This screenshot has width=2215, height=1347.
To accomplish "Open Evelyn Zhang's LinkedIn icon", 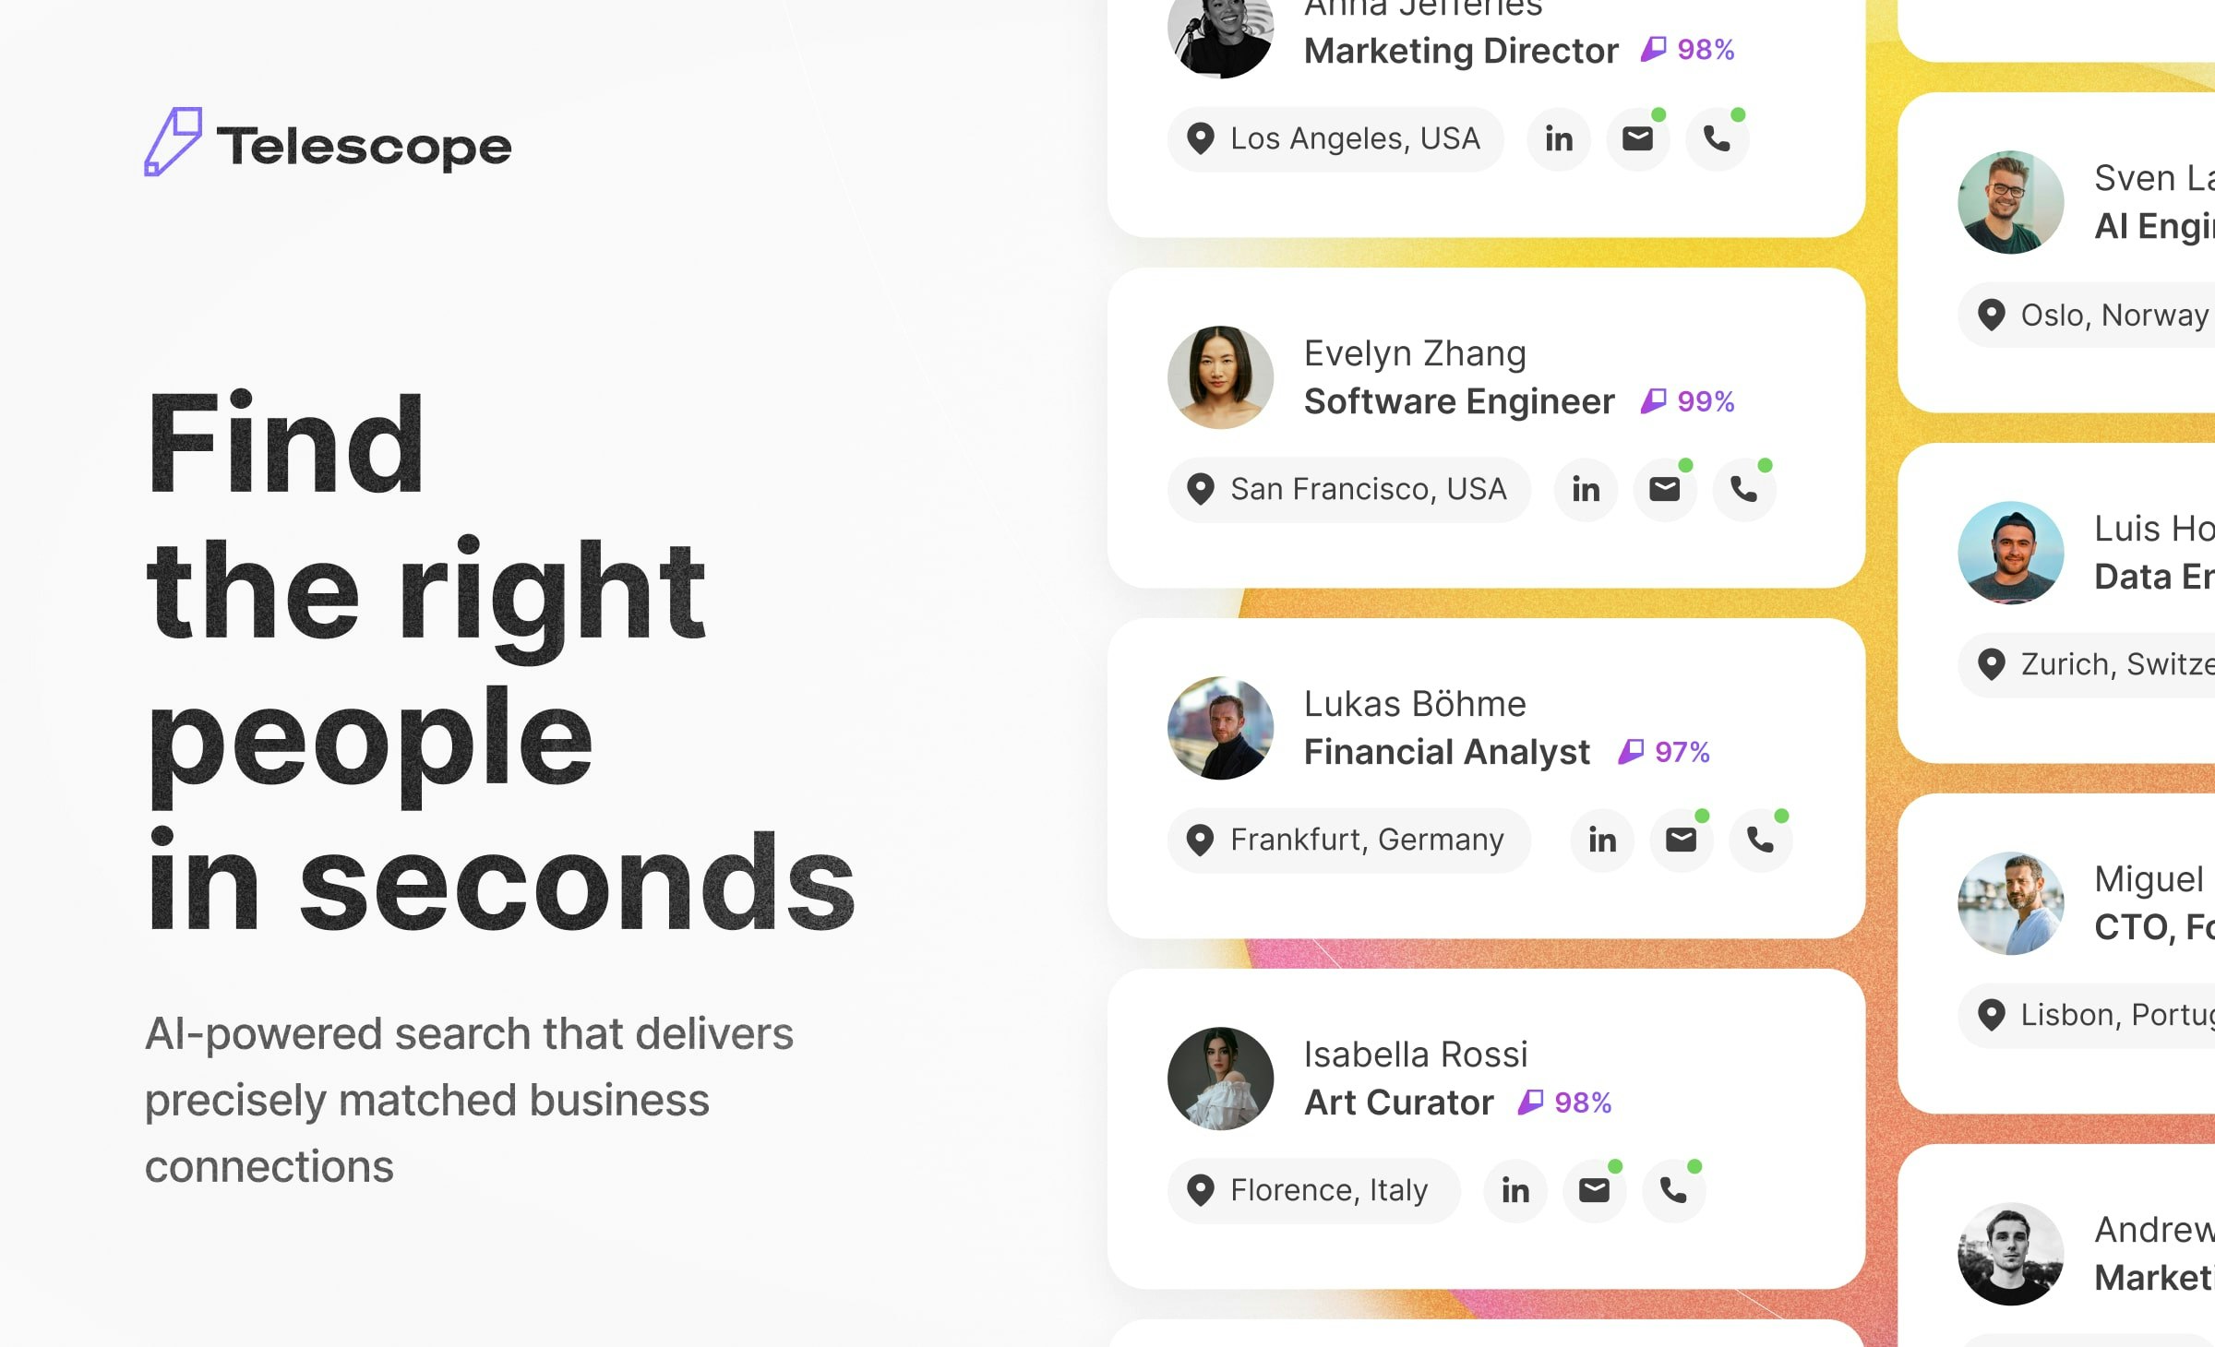I will [x=1586, y=490].
